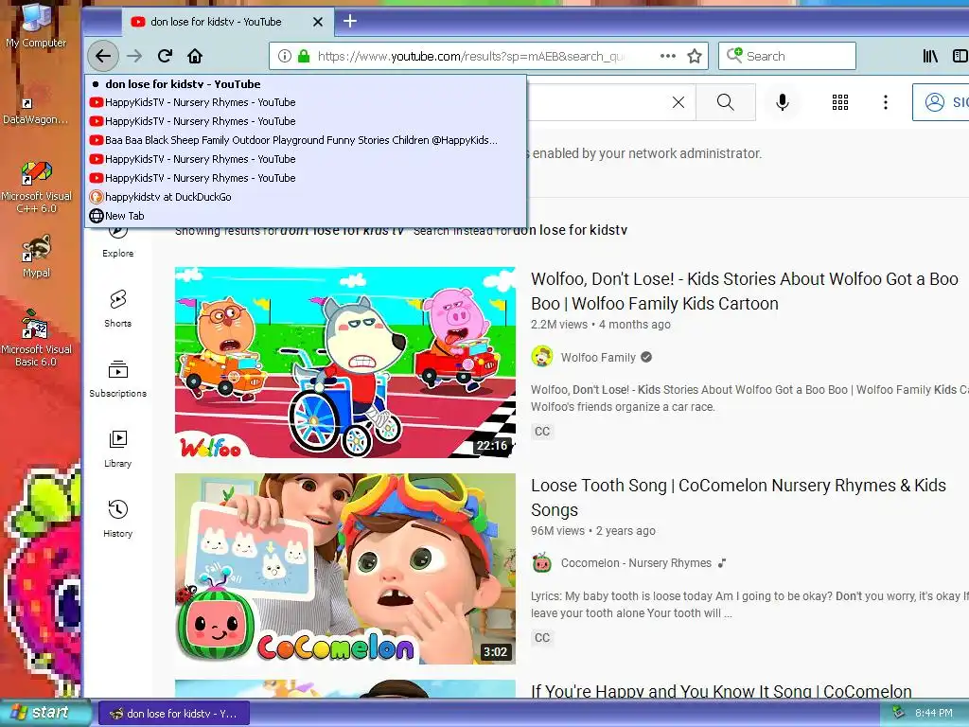Viewport: 969px width, 727px height.
Task: Launch Microsoft Visual Basic 6.0 desktop icon
Action: 36,339
